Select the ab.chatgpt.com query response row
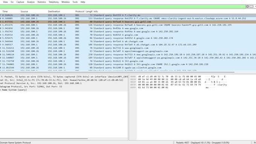The width and height of the screenshot is (256, 144). click(128, 45)
